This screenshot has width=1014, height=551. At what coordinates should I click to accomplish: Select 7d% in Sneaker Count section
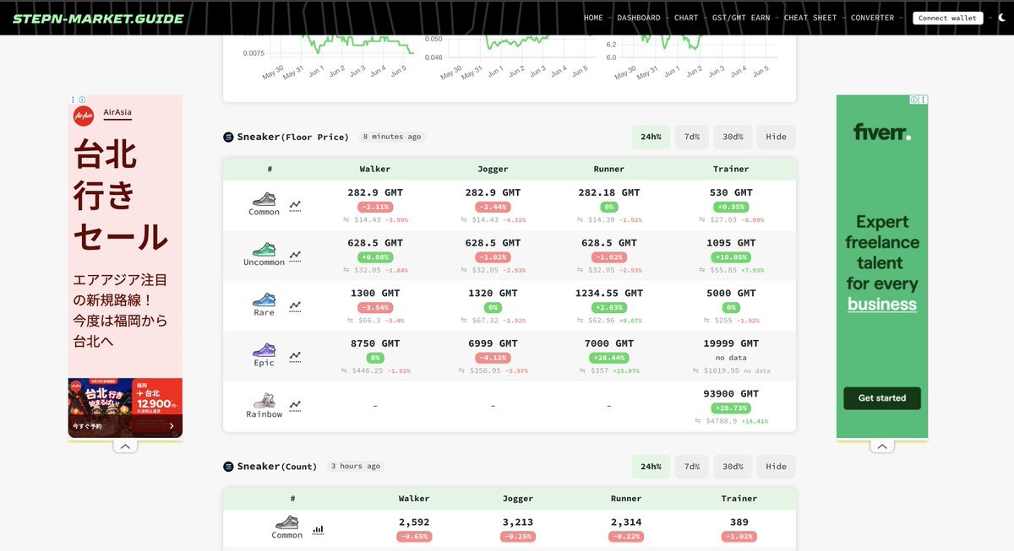(691, 467)
